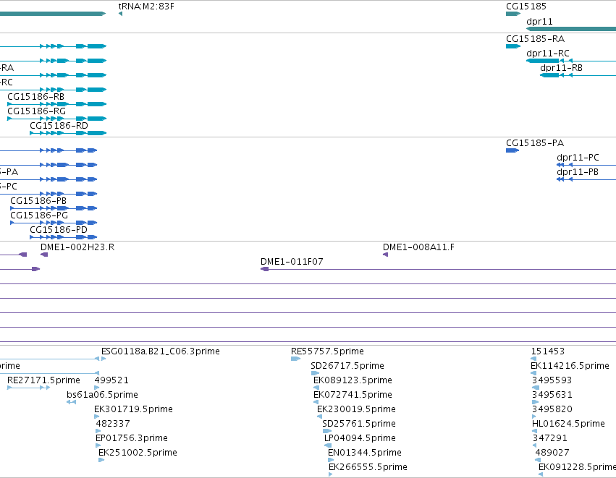Select the 3495820 EST label

point(552,409)
